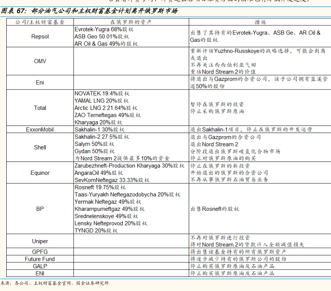The image size is (331, 291).
Task: Click the line 不再从事俄罗斯石油贸易业务
Action: point(229,180)
